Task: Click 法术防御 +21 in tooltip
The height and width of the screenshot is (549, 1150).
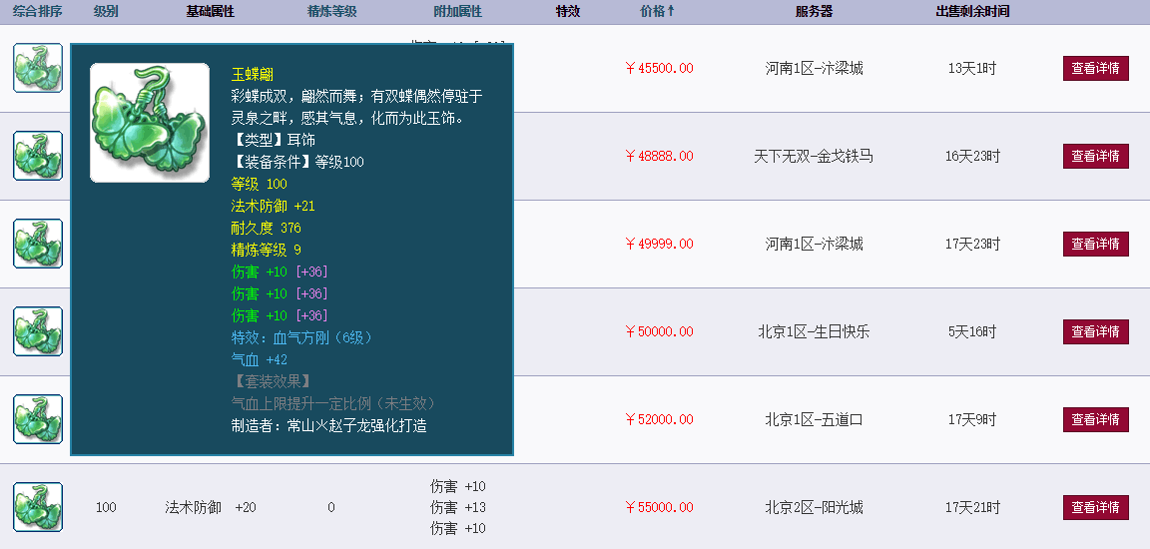Action: pyautogui.click(x=273, y=206)
